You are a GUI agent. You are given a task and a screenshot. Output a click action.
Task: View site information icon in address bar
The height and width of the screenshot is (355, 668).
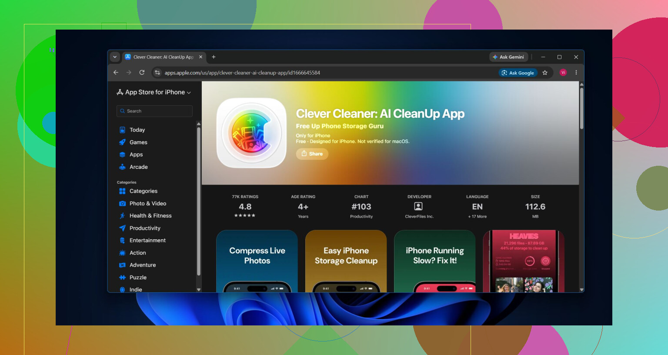[x=157, y=73]
